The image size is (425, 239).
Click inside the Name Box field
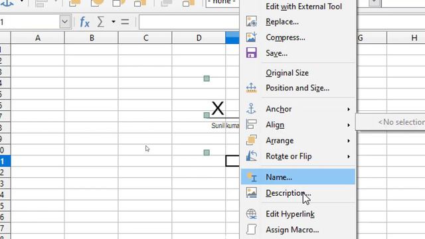tap(29, 22)
